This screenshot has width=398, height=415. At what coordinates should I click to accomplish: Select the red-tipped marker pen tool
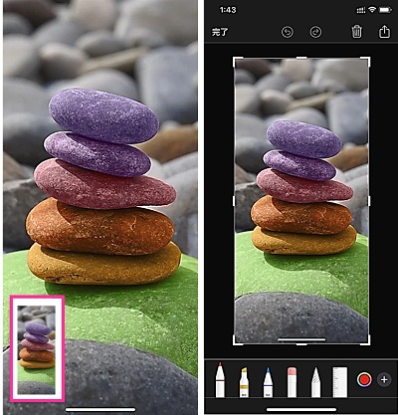(220, 380)
